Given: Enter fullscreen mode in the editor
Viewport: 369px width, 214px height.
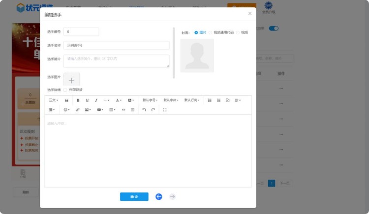Looking at the screenshot, I should (x=164, y=110).
